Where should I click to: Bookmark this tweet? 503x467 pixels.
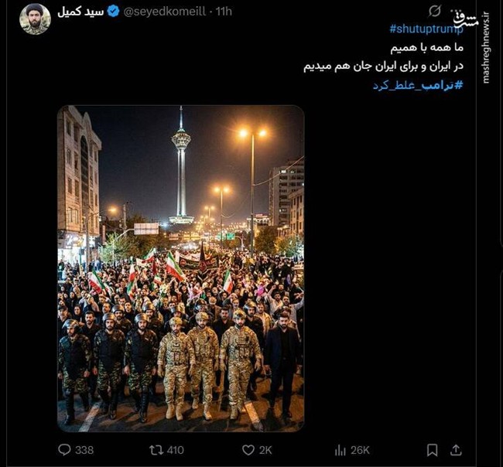pyautogui.click(x=432, y=450)
